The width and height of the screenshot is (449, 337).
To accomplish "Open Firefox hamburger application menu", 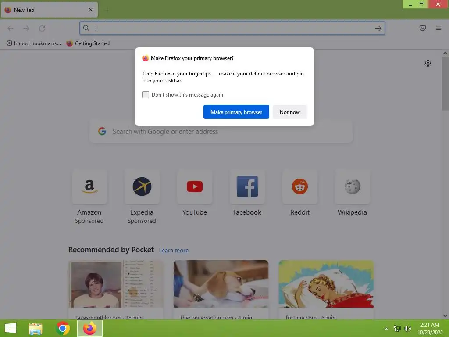I will tap(438, 28).
